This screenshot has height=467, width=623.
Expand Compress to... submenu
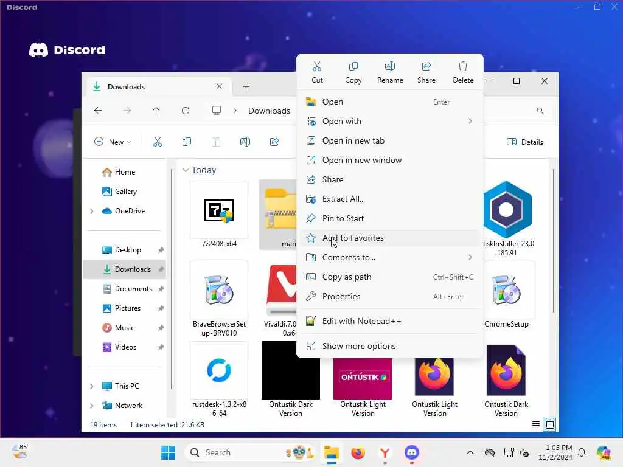(x=390, y=257)
